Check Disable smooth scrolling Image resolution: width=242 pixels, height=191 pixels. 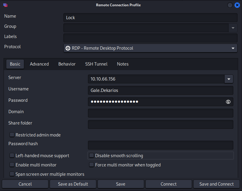click(92, 156)
